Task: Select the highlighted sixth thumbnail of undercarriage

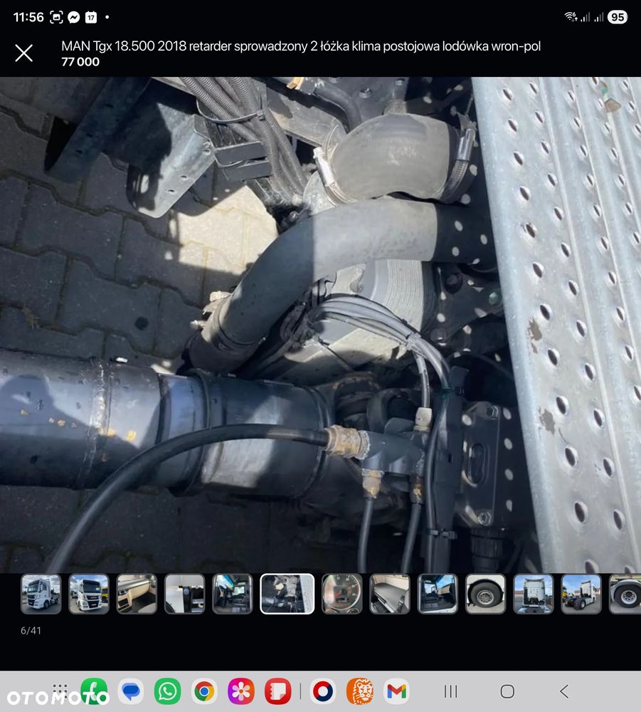Action: point(287,594)
